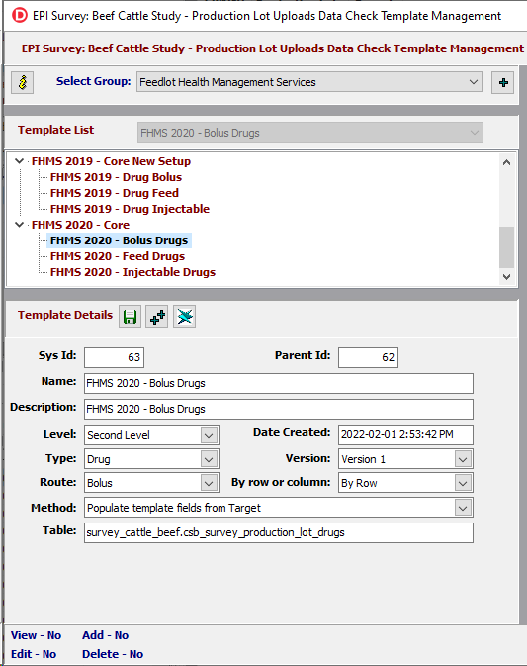Click the green plus add group button
The height and width of the screenshot is (666, 527).
point(503,82)
